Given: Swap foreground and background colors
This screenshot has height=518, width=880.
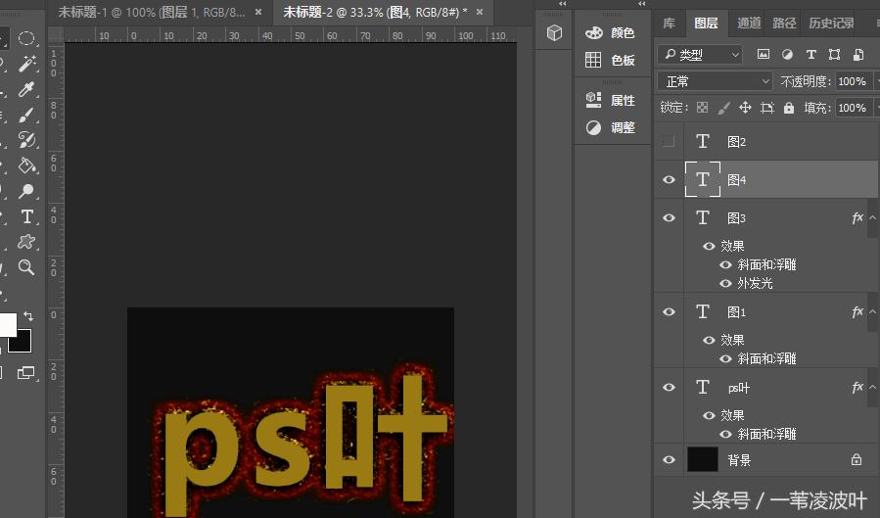Looking at the screenshot, I should tap(28, 316).
